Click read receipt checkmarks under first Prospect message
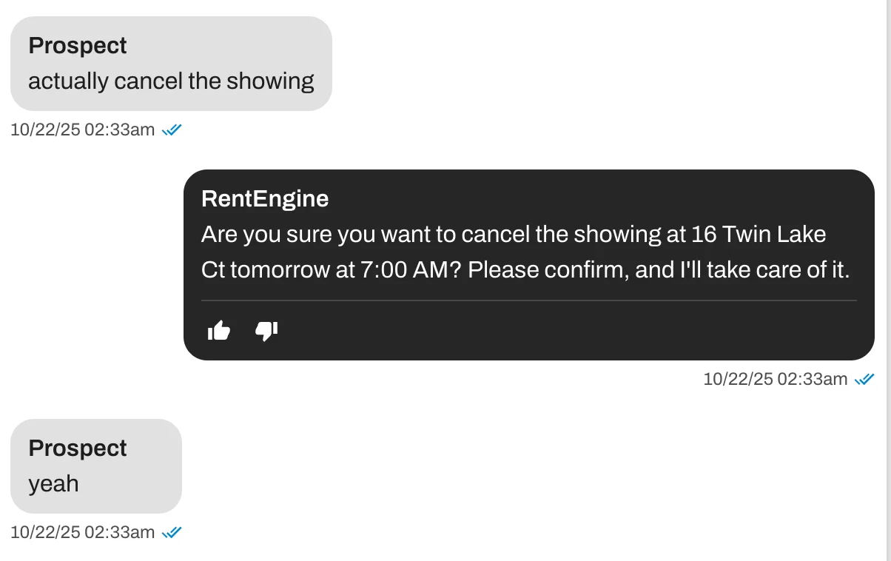The height and width of the screenshot is (561, 891). tap(172, 130)
